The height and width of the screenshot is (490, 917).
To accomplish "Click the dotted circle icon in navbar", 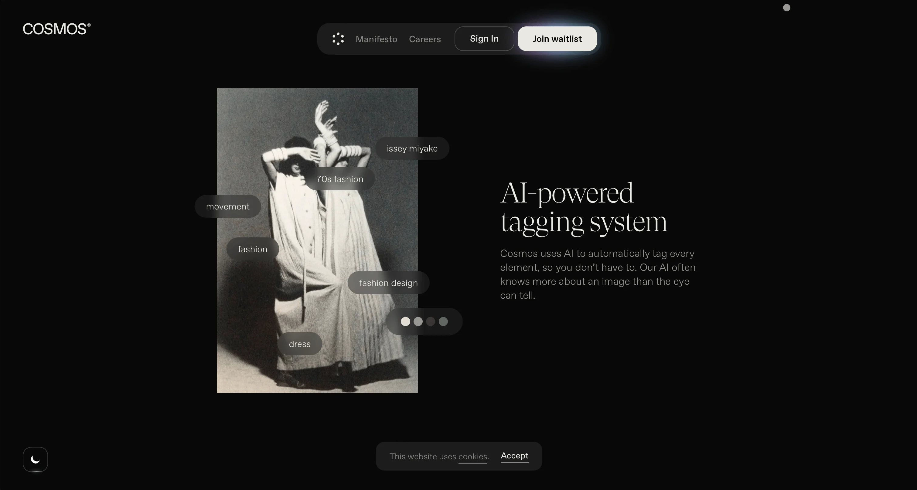I will point(338,39).
